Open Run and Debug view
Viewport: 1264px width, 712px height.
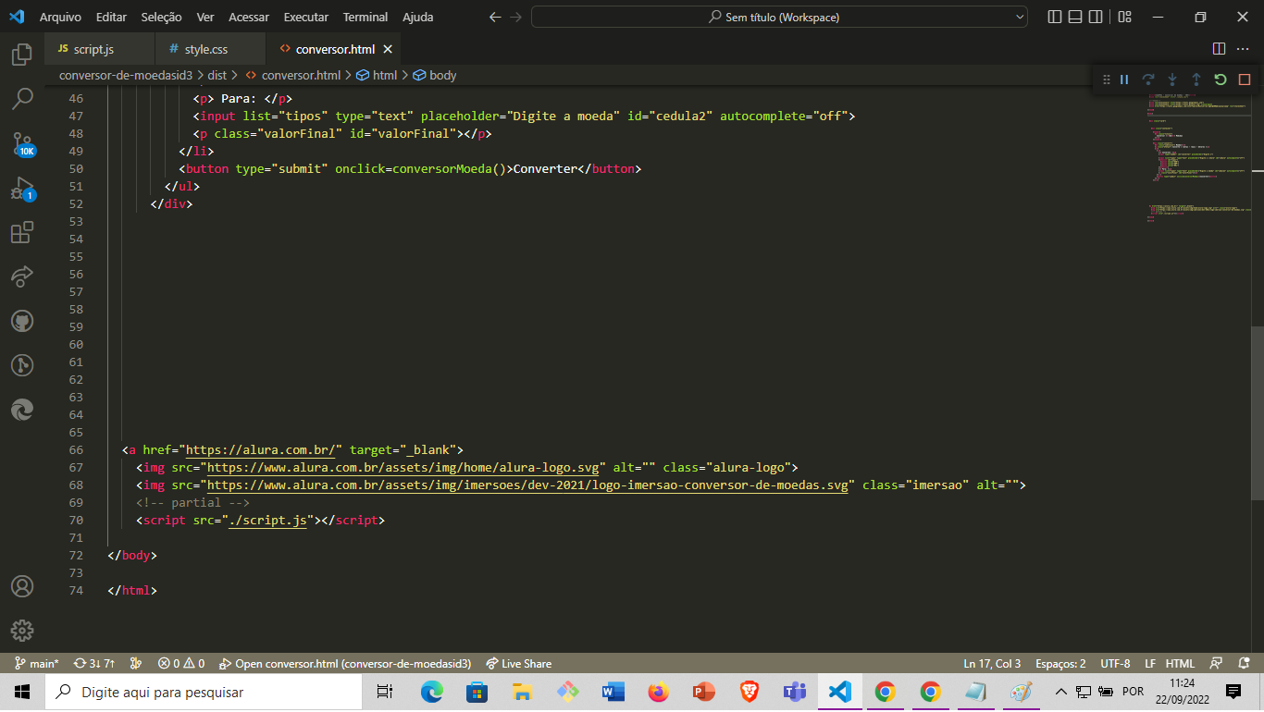pos(22,188)
